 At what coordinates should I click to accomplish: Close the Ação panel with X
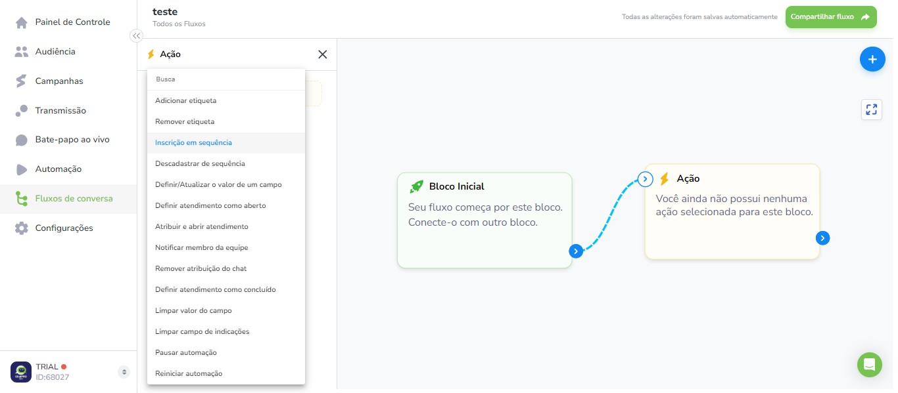pos(322,54)
